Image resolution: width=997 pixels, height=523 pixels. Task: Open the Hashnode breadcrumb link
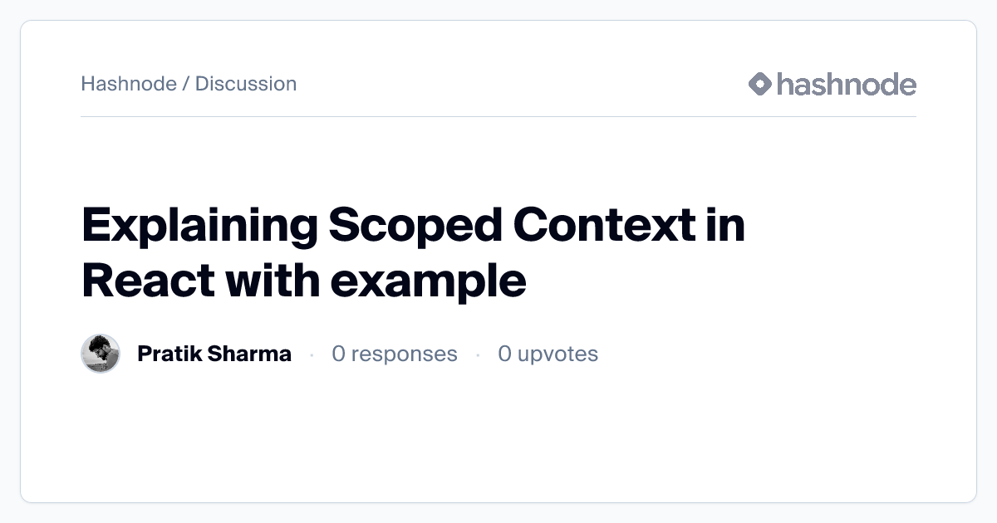coord(128,84)
